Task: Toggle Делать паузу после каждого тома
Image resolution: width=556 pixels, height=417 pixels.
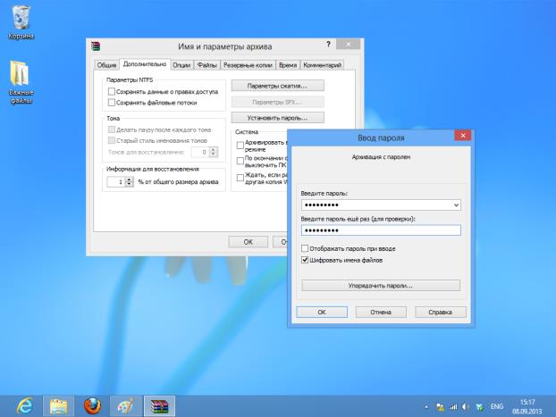Action: (112, 129)
